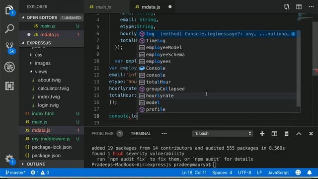The image size is (318, 179).
Task: Open Source Control view with 5k badge
Action: [9, 48]
